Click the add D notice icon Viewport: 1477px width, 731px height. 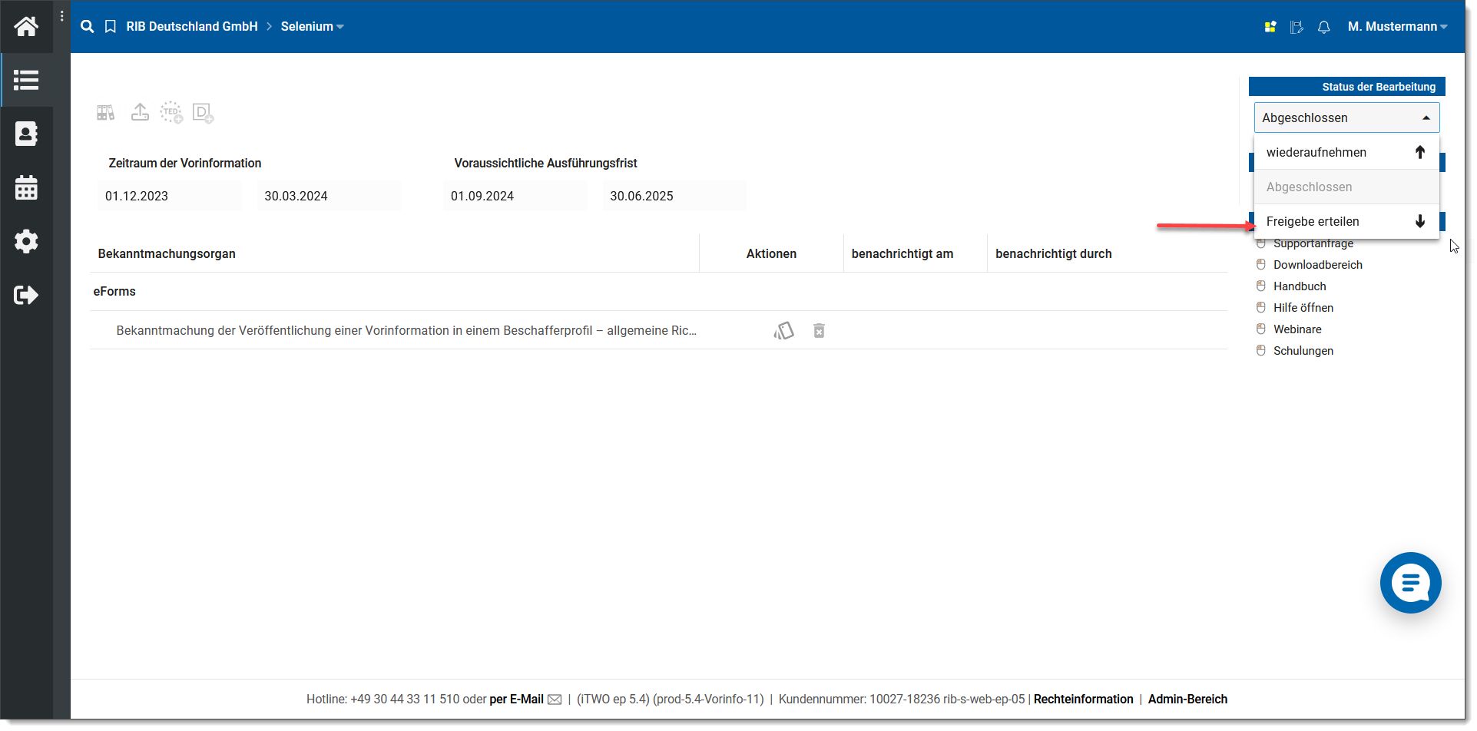click(x=203, y=113)
